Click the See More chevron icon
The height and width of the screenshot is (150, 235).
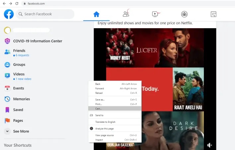point(7,131)
